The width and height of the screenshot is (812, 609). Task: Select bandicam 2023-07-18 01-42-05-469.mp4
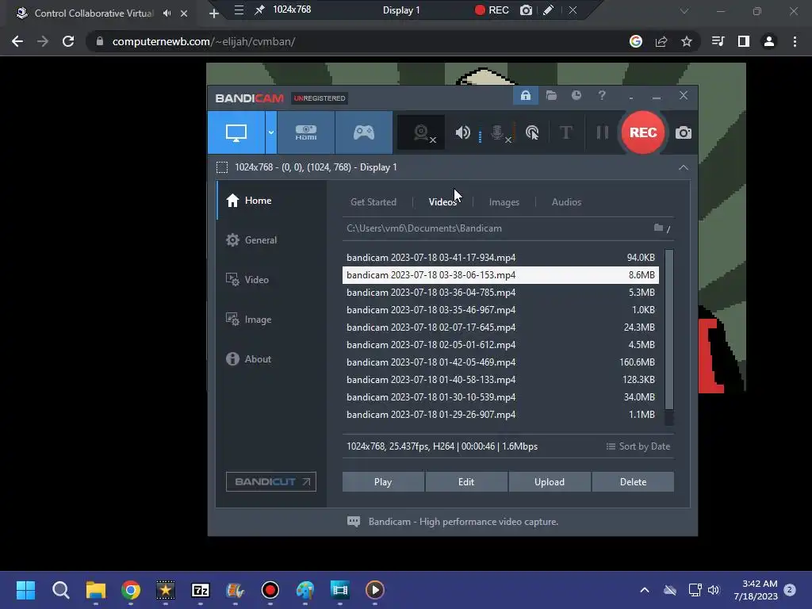pos(500,362)
